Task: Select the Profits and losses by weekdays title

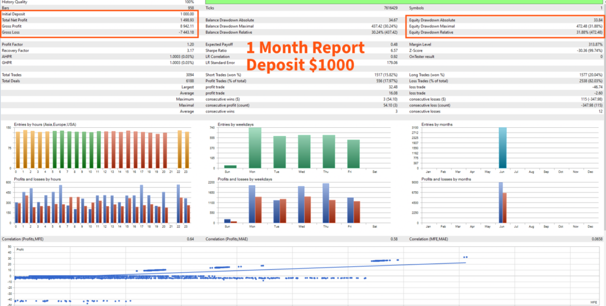Action: pyautogui.click(x=245, y=179)
